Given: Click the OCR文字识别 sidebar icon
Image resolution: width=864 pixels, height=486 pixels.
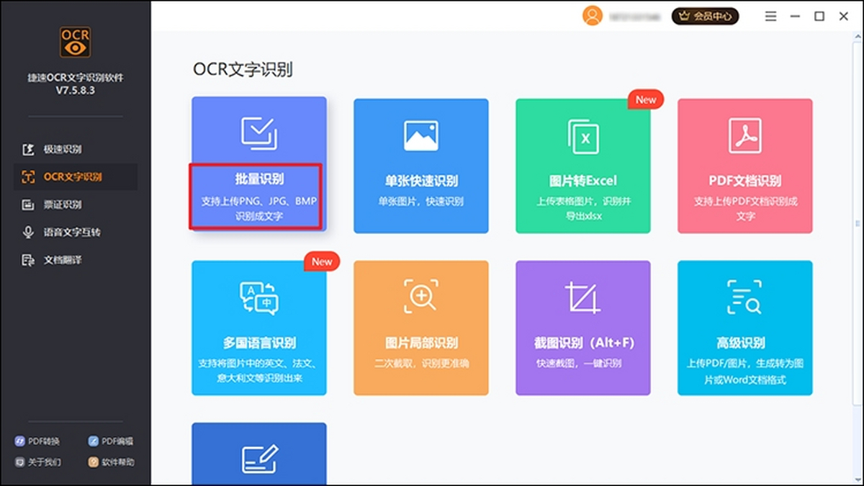Looking at the screenshot, I should (29, 177).
